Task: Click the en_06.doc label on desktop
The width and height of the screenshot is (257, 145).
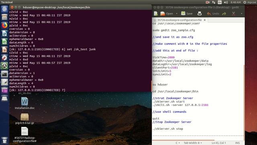Action: pos(24,93)
